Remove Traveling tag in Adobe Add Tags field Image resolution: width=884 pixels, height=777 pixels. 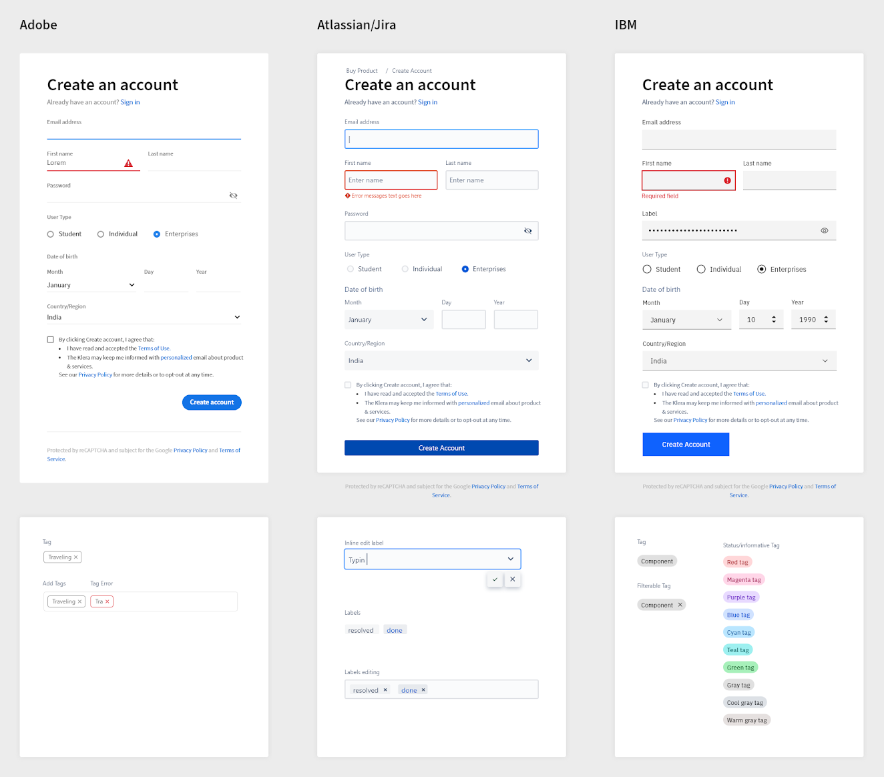pyautogui.click(x=80, y=601)
